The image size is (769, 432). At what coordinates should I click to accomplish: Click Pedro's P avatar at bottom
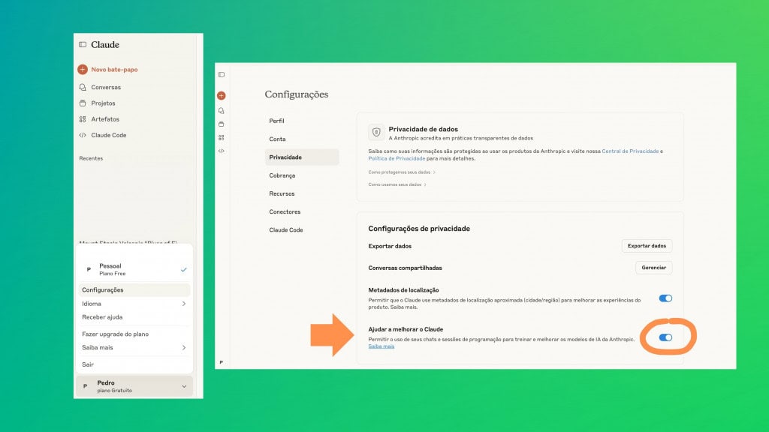point(86,386)
